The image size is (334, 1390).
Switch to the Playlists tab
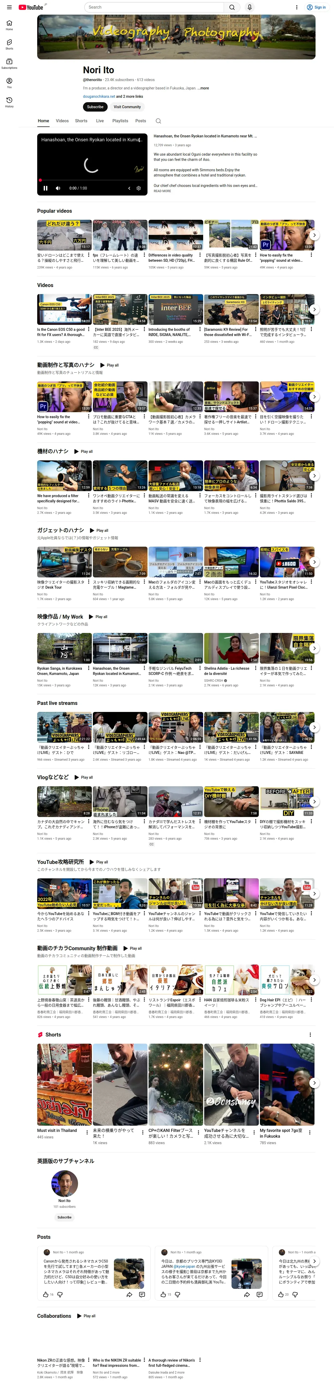(x=120, y=121)
